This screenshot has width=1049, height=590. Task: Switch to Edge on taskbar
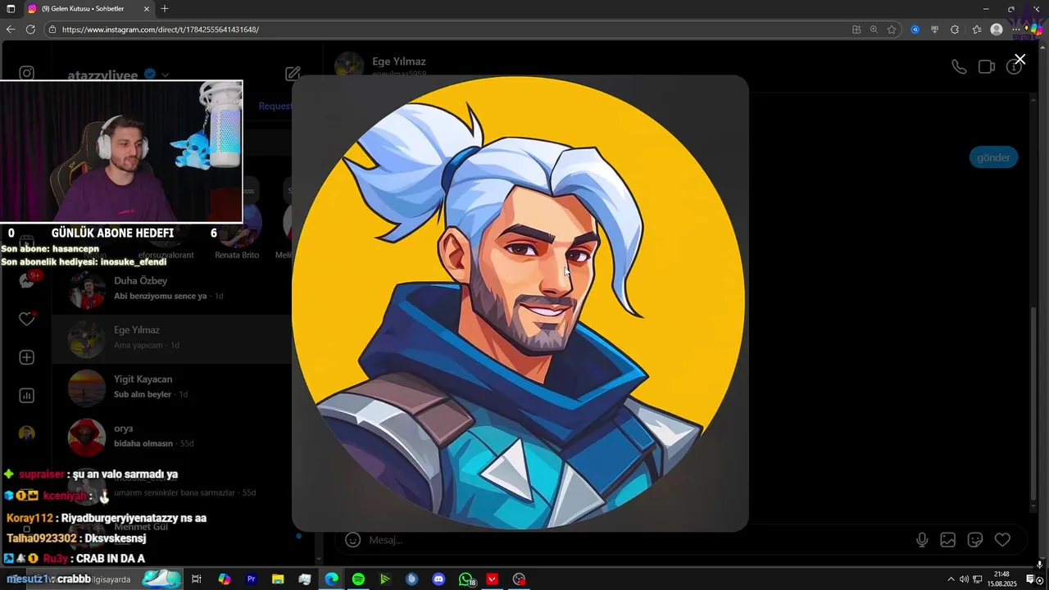pos(331,579)
